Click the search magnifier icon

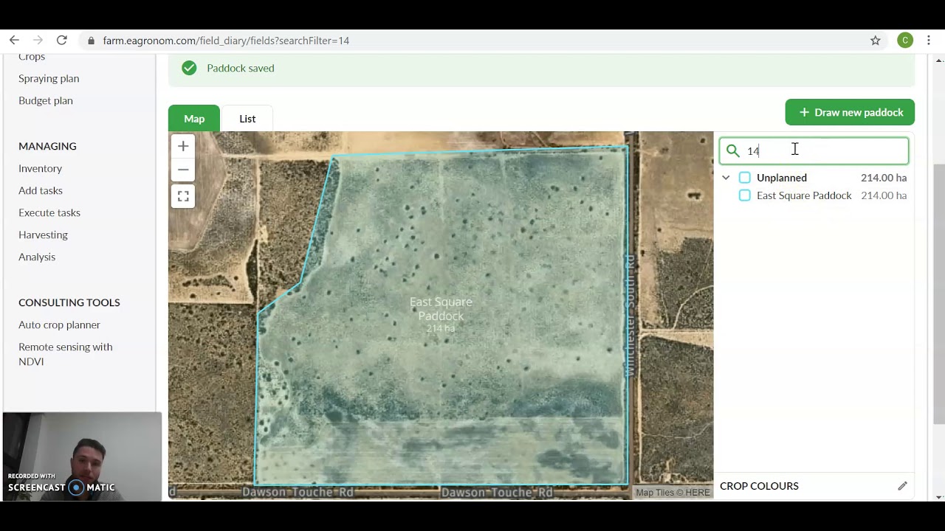pyautogui.click(x=732, y=151)
